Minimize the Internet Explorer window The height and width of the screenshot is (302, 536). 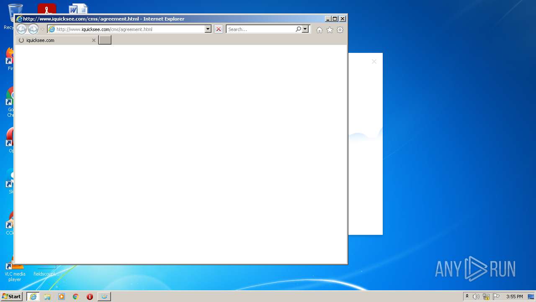point(328,19)
